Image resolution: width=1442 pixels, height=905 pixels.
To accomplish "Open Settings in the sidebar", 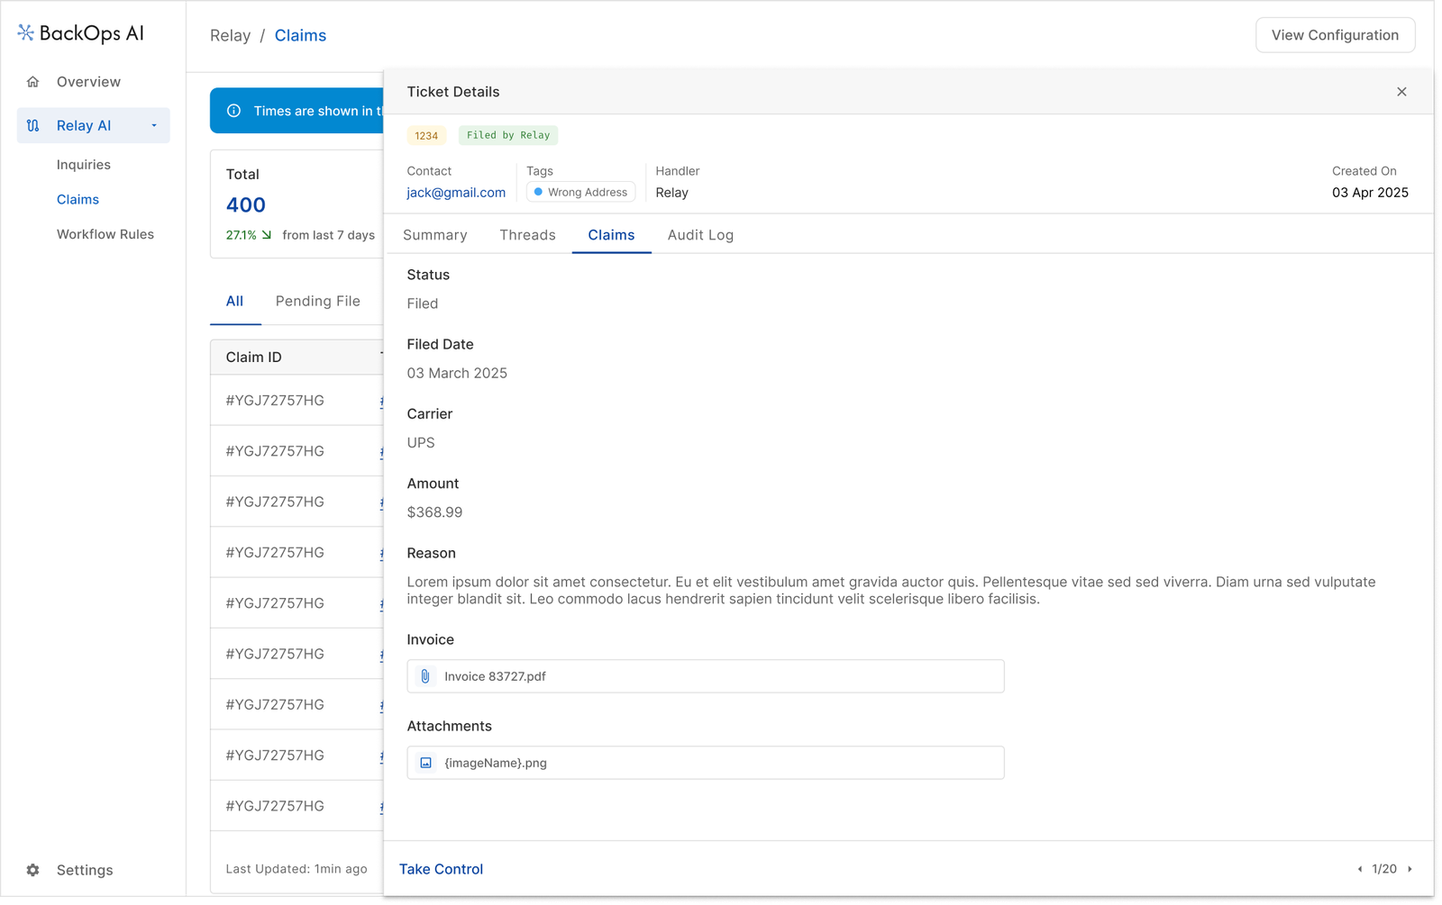I will pyautogui.click(x=85, y=871).
